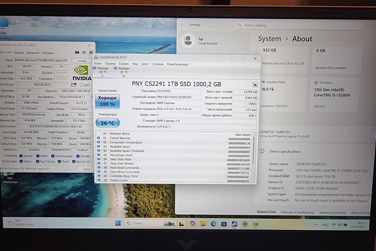Toggle the DirectML checkbox

[x=78, y=156]
